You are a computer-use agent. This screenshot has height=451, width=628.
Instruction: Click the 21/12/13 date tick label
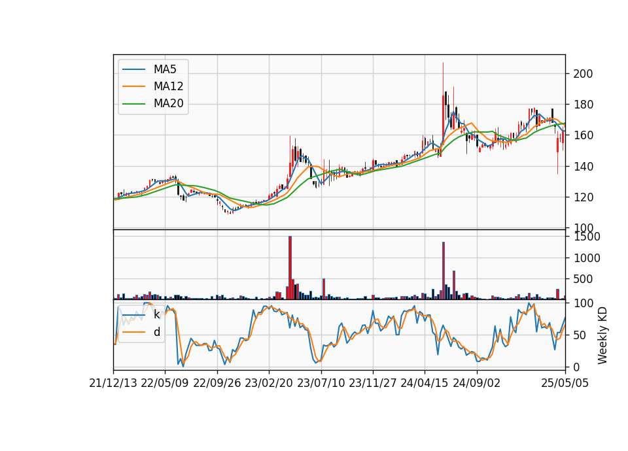tap(113, 383)
